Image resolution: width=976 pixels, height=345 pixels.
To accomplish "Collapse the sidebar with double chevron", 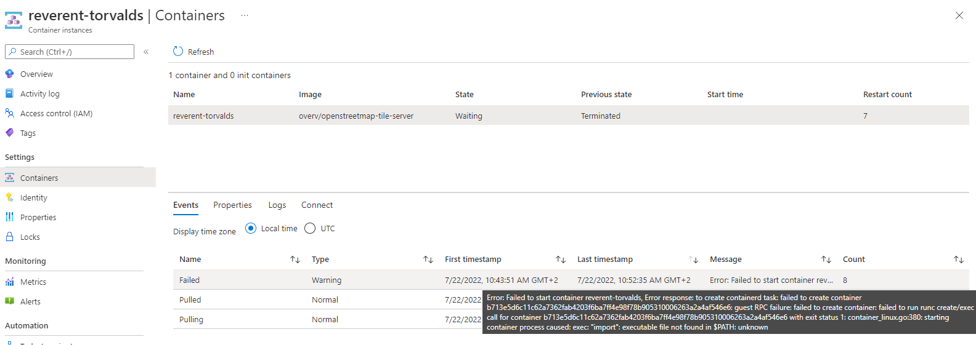I will [x=146, y=52].
